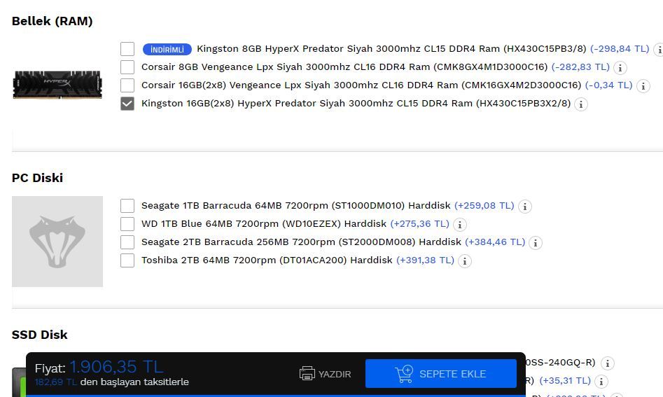Open info icon next to 0SS-240GQ-R SSD

tap(608, 363)
